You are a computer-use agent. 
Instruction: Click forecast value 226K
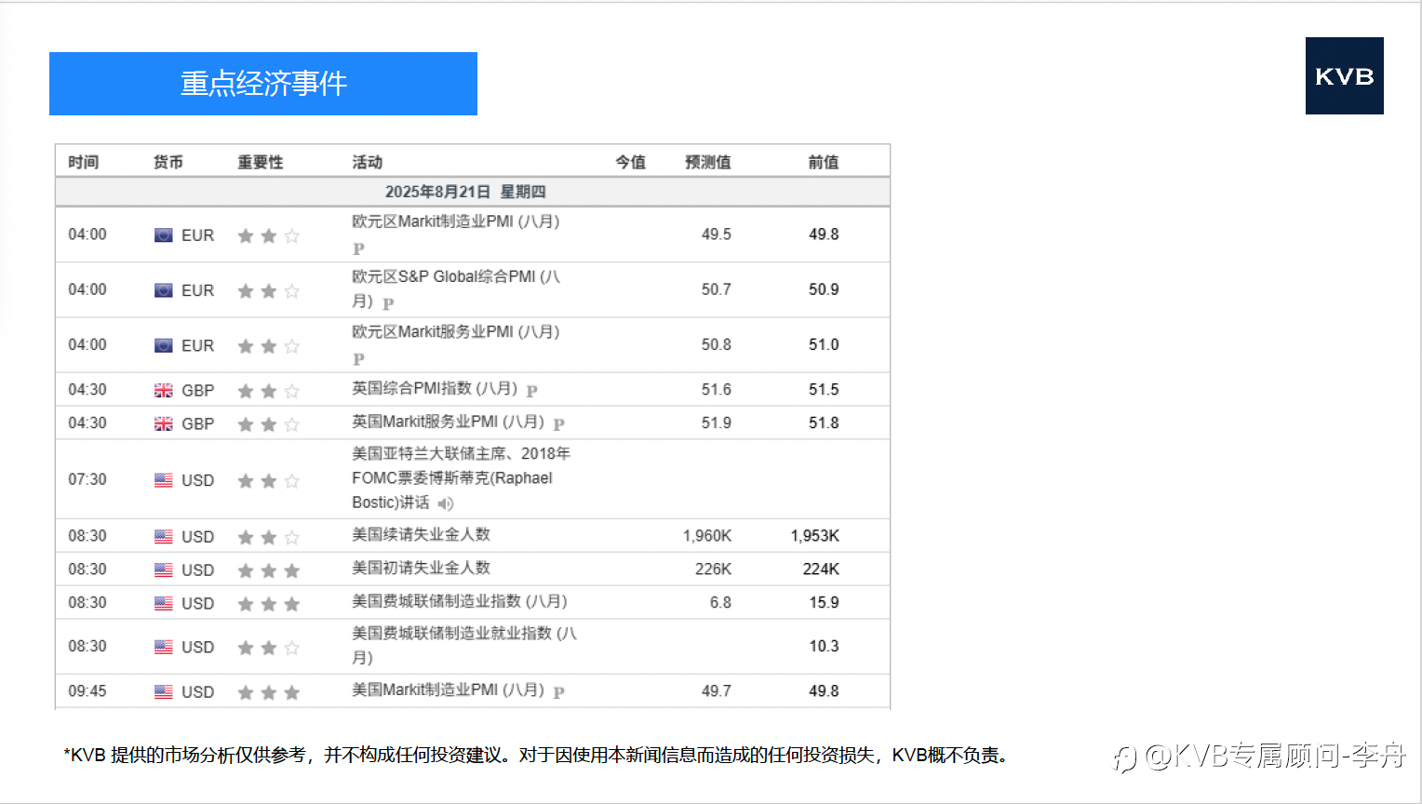point(714,569)
